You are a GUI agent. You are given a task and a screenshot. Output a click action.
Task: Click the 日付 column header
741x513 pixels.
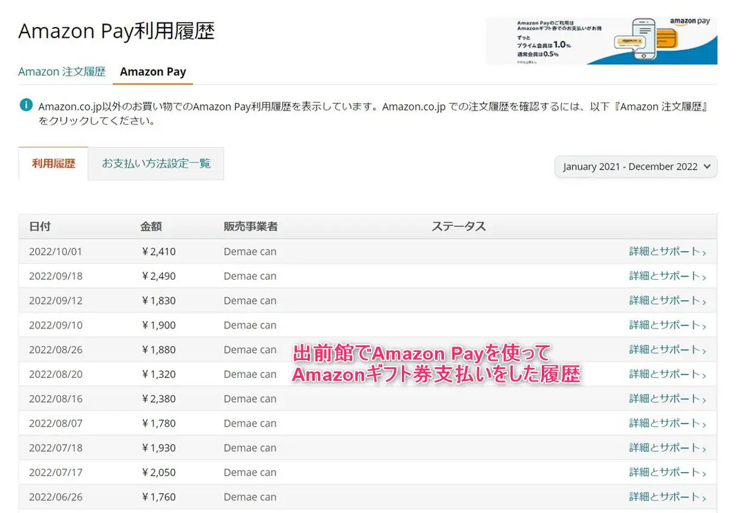pos(40,226)
